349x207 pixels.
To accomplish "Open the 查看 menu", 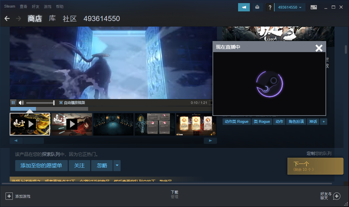I will [x=23, y=7].
